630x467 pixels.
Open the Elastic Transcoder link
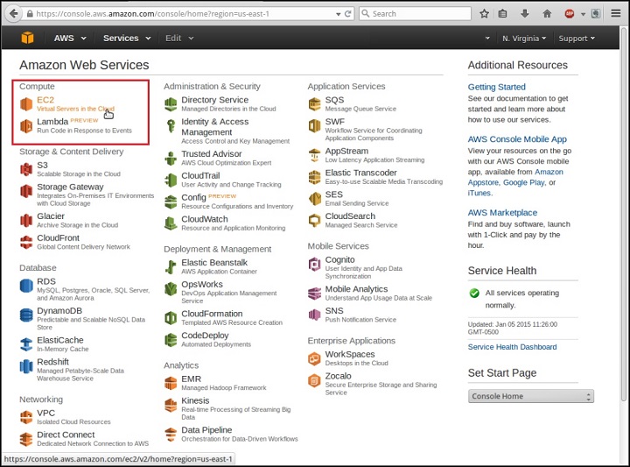(x=360, y=173)
